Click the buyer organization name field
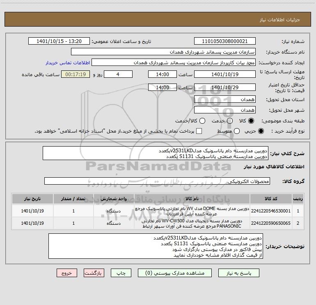 163,52
